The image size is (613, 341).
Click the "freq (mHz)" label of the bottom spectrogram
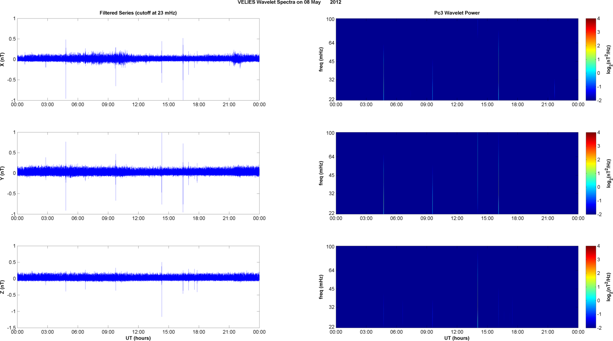[321, 287]
